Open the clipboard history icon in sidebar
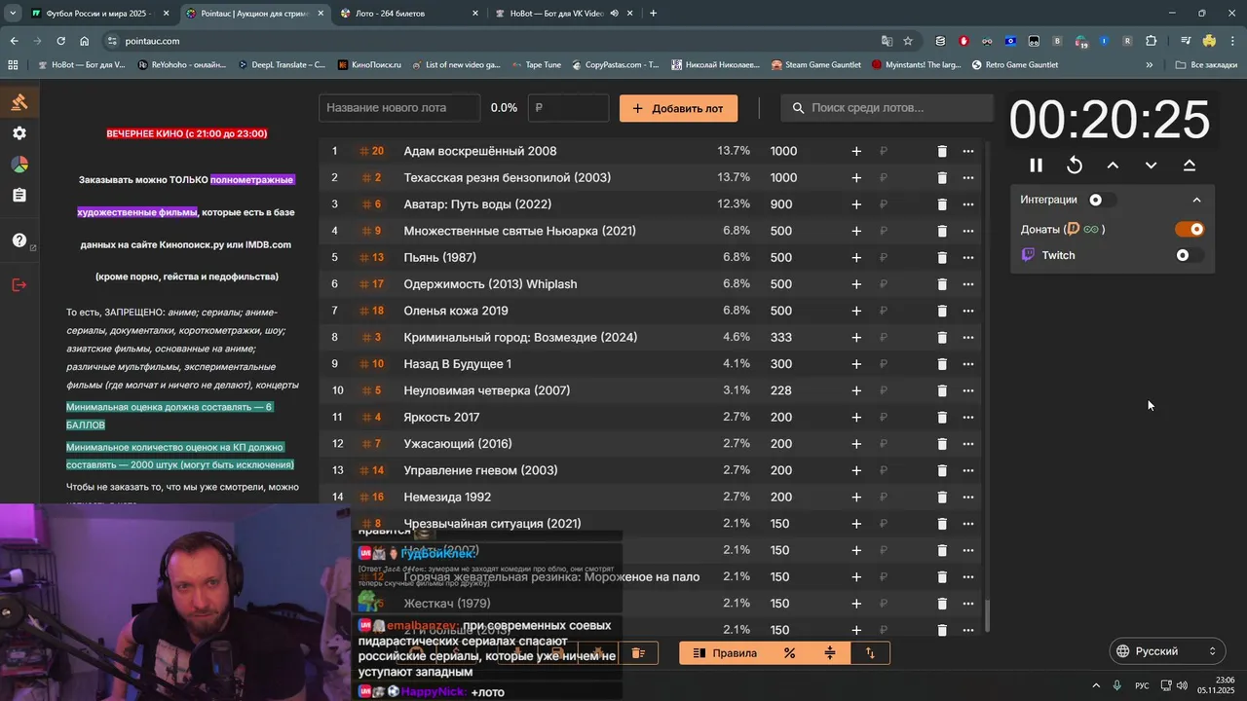This screenshot has height=701, width=1247. point(19,196)
